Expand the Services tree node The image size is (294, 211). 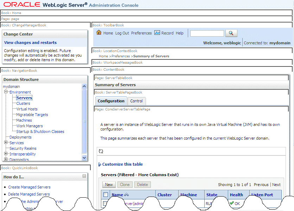coord(6,142)
